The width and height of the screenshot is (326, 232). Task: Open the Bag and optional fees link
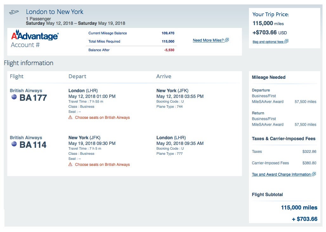coord(268,42)
